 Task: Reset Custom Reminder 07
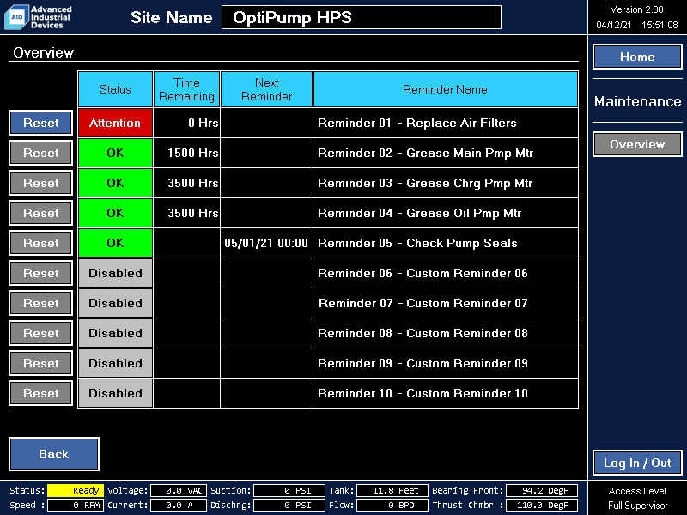point(40,303)
